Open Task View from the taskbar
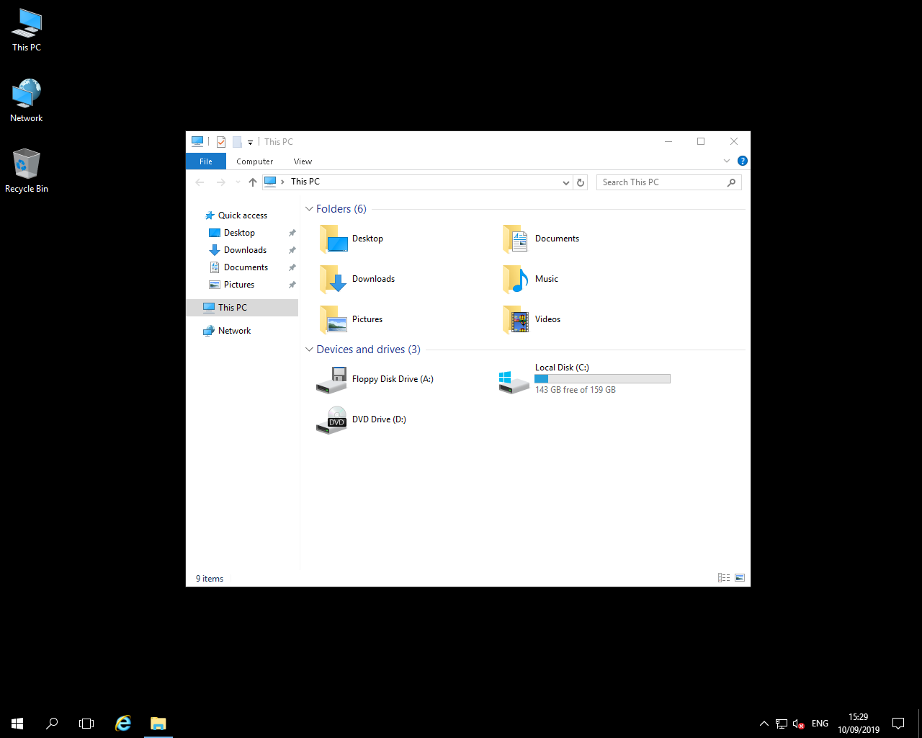Viewport: 922px width, 738px height. (86, 723)
